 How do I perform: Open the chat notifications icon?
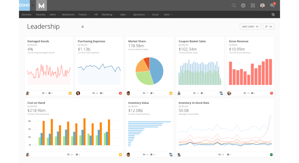272,5
